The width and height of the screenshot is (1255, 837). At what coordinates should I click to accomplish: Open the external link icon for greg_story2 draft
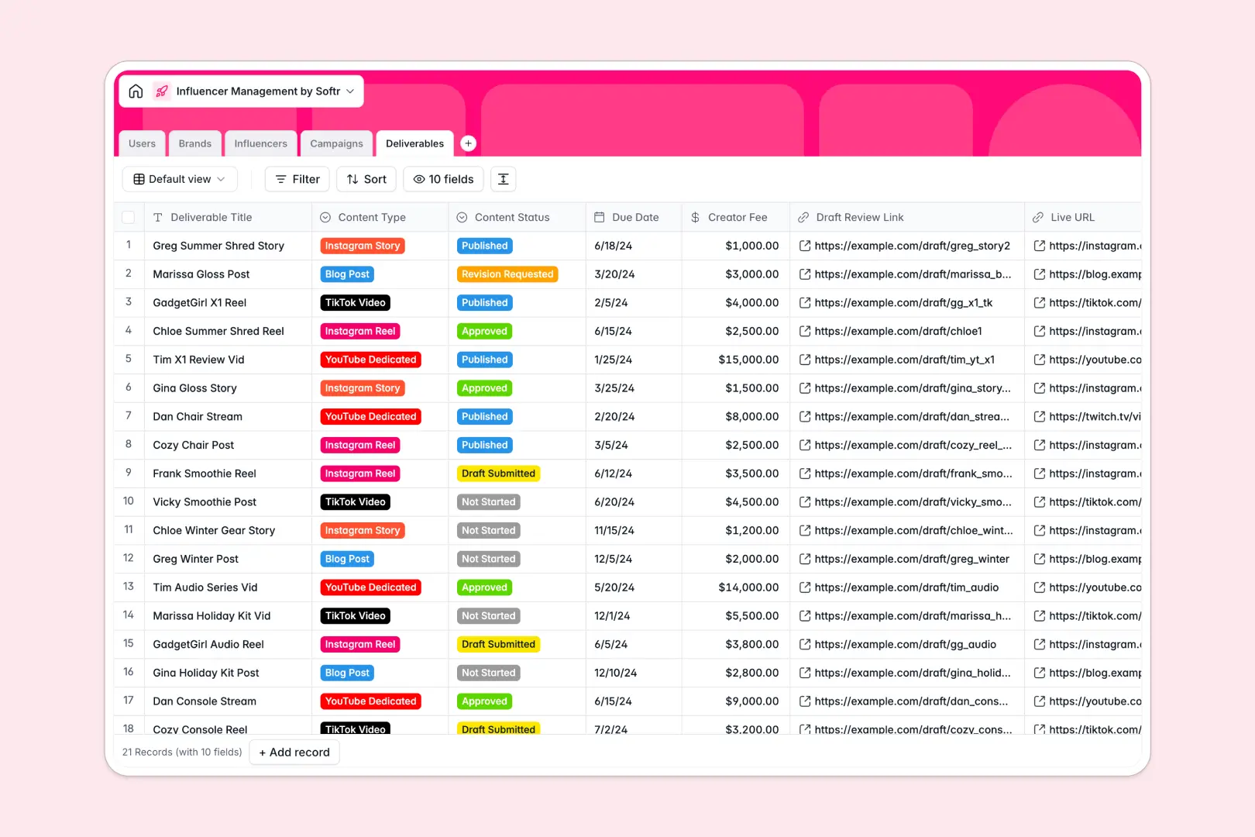click(x=804, y=246)
